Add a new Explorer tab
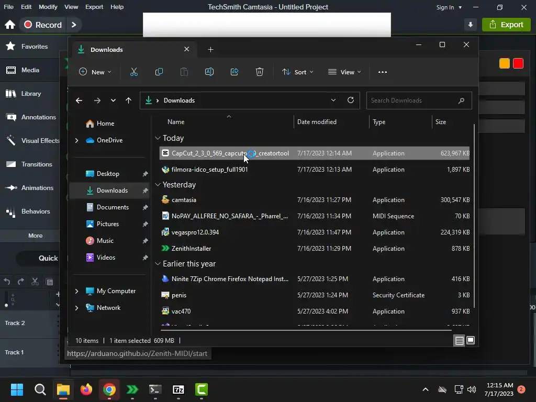 [210, 50]
